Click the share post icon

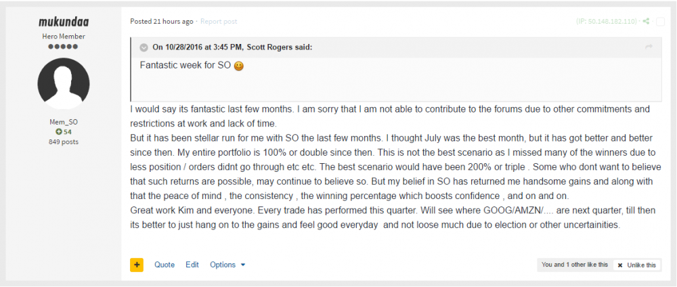coord(646,21)
